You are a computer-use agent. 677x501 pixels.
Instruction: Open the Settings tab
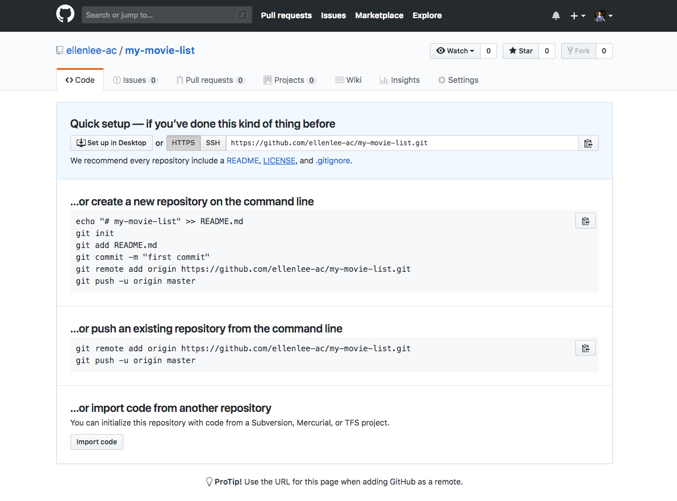click(x=458, y=80)
